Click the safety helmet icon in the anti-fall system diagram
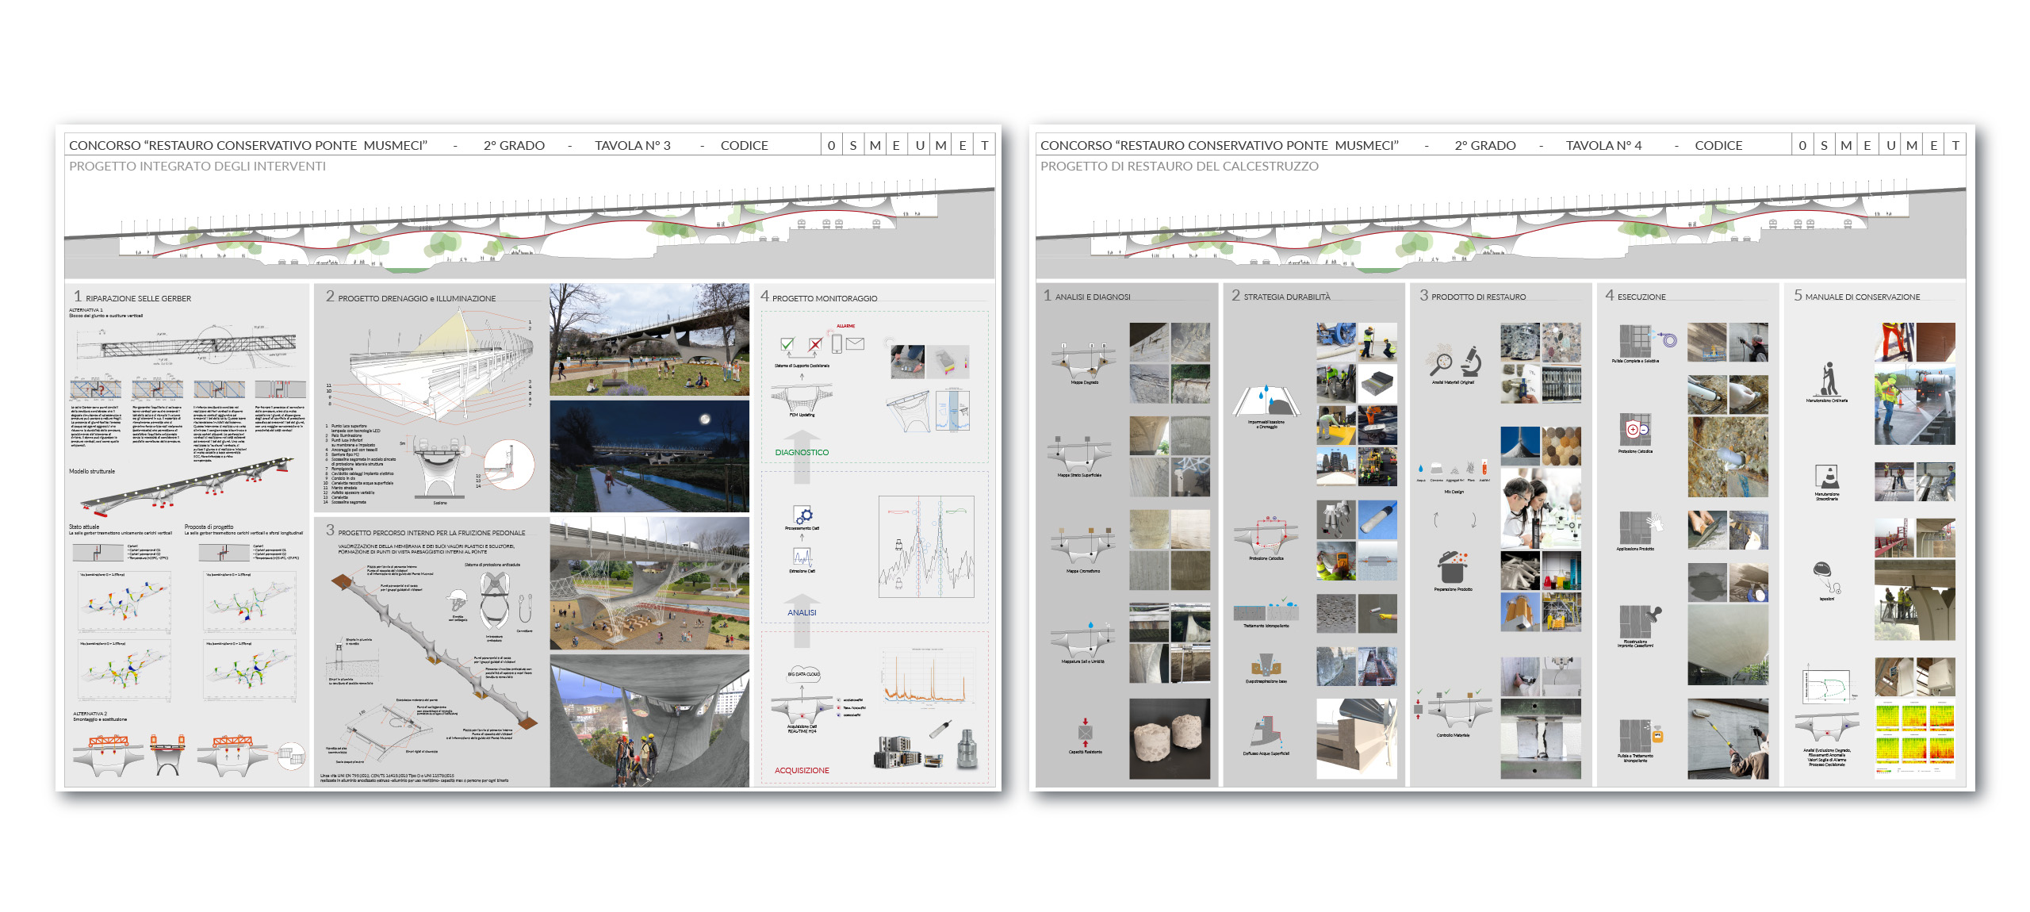 (x=457, y=601)
